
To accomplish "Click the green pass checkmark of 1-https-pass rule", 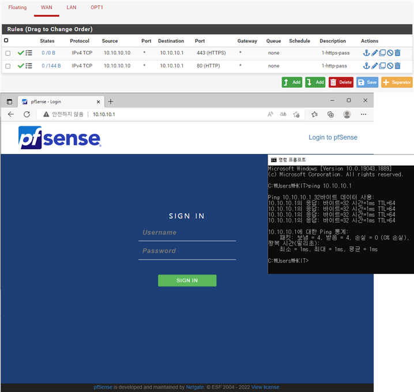I will (x=21, y=53).
